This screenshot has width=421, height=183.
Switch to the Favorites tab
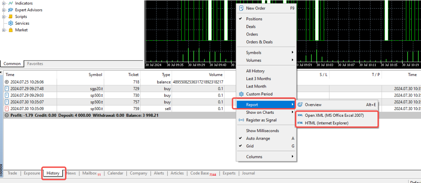(x=35, y=64)
